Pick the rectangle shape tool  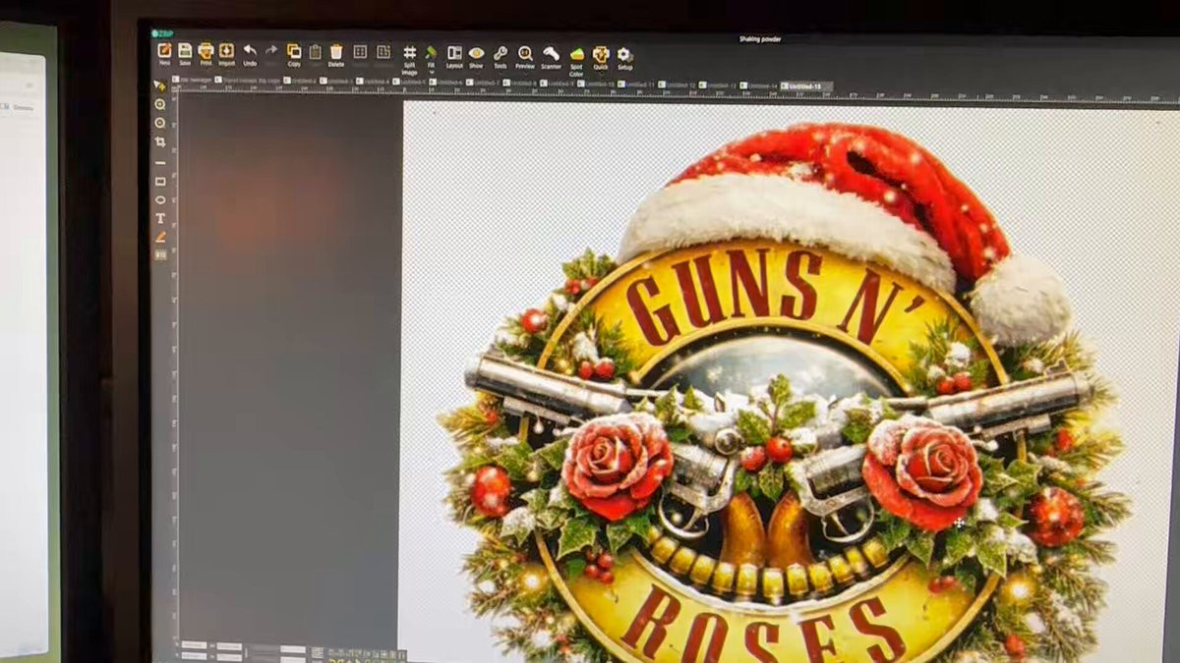point(160,181)
